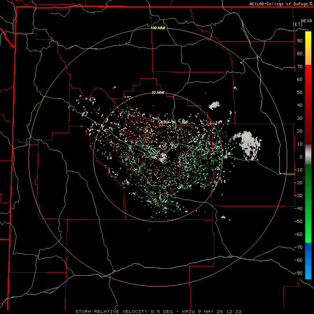Click the 50 value on the velocity scale
Image resolution: width=314 pixels, height=314 pixels.
tap(300, 92)
